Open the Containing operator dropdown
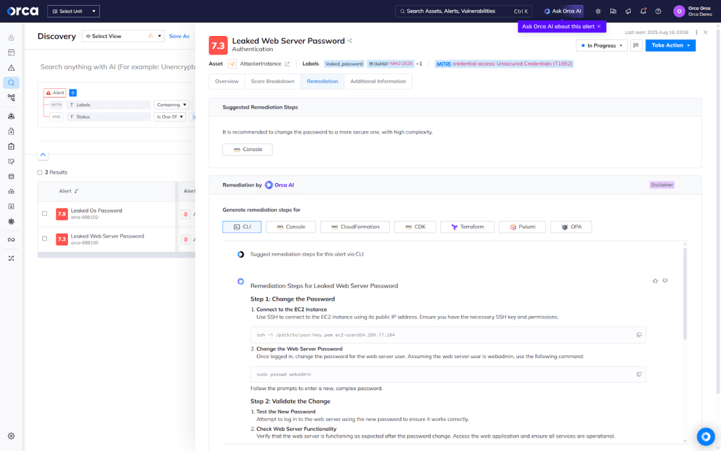The height and width of the screenshot is (451, 721). [172, 105]
